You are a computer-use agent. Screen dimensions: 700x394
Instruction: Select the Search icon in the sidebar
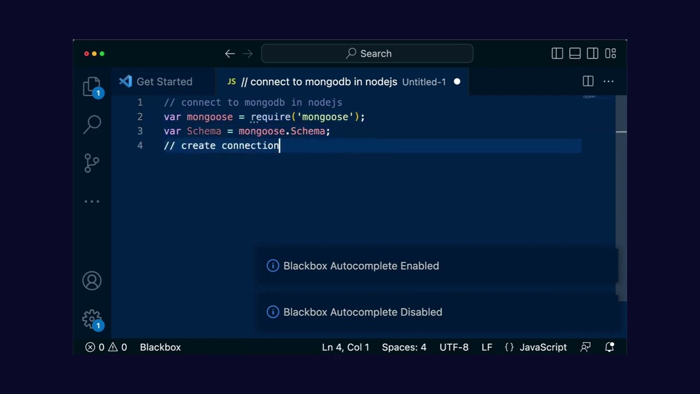92,124
